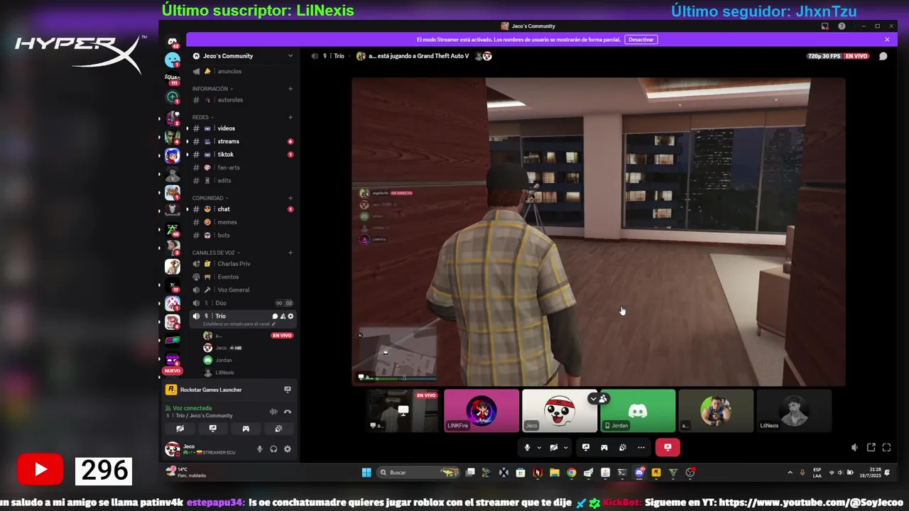
Task: Select user Jordan in Trío voice list
Action: [x=249, y=360]
